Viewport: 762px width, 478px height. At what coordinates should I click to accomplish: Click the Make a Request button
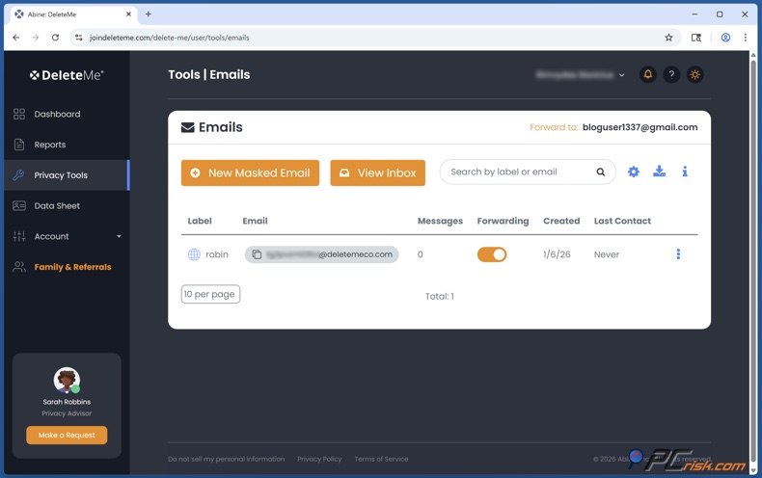pyautogui.click(x=67, y=435)
